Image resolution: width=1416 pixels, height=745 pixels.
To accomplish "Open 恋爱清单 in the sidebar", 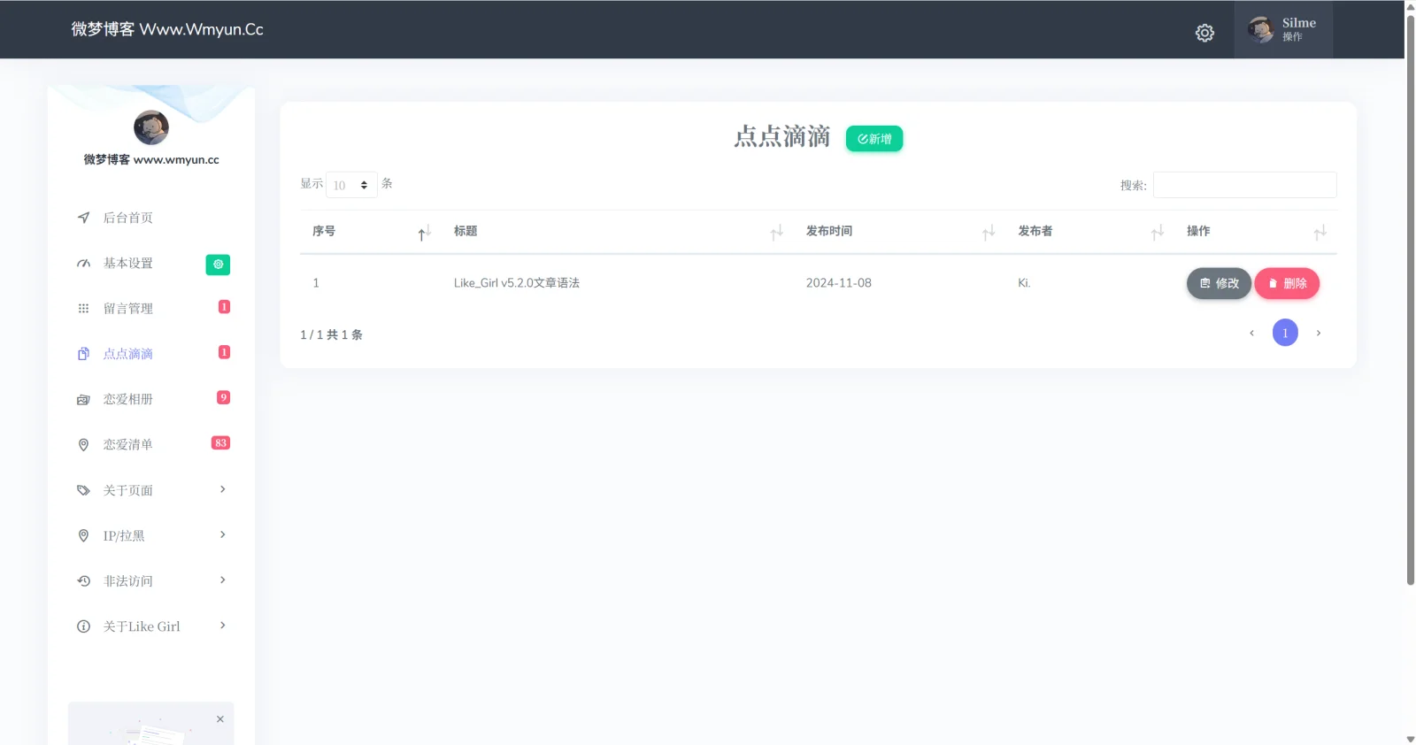I will tap(127, 444).
